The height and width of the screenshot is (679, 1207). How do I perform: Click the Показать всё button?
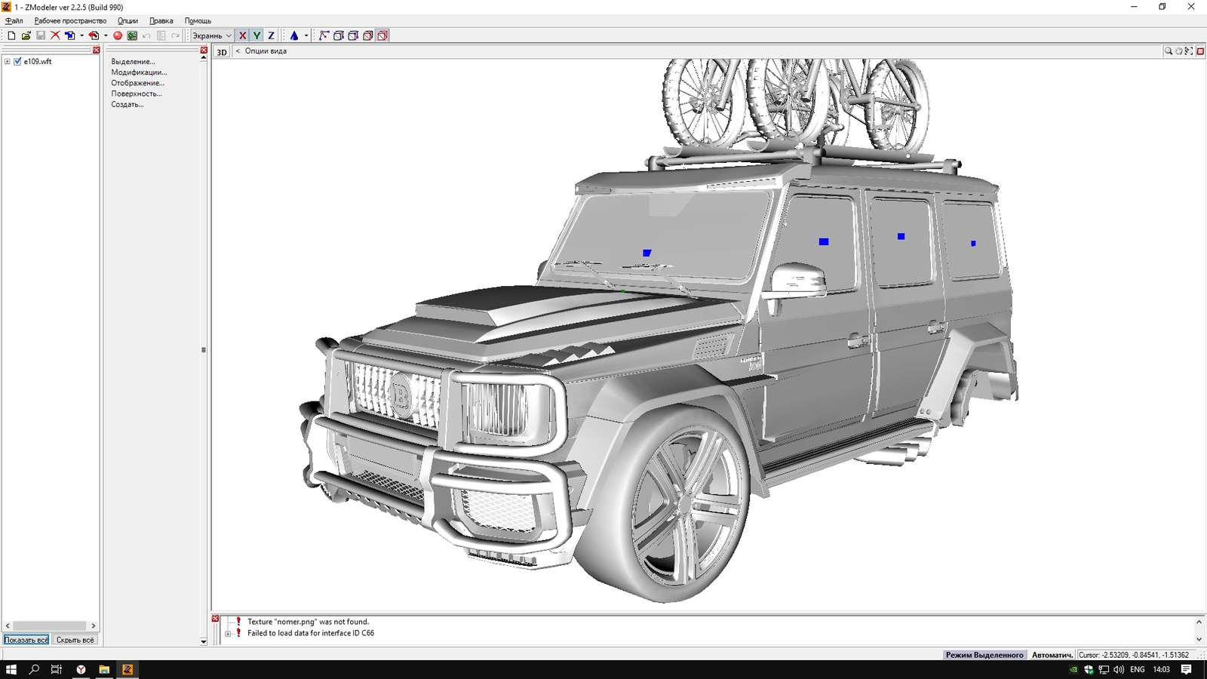(26, 640)
